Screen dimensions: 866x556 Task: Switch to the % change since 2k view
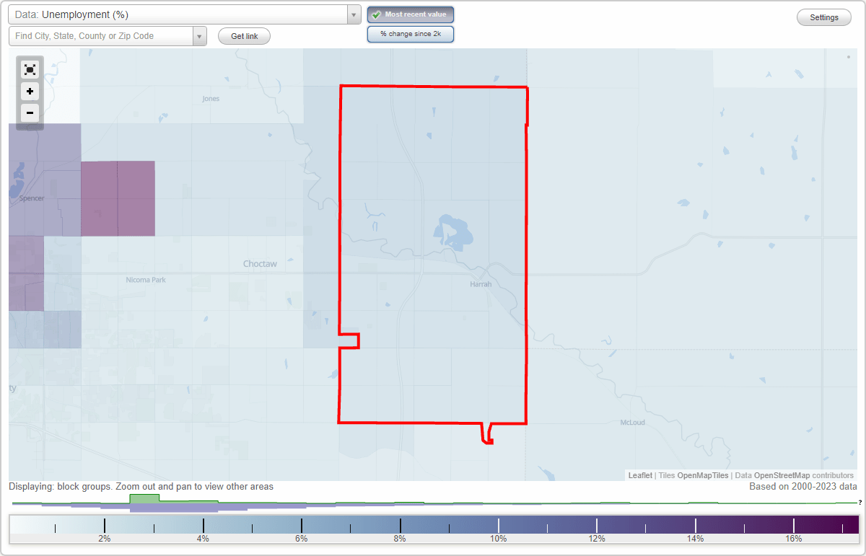pyautogui.click(x=410, y=33)
